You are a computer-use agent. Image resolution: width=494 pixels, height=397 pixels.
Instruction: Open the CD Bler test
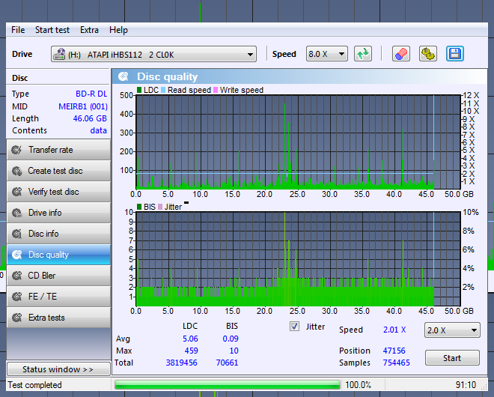coord(58,276)
